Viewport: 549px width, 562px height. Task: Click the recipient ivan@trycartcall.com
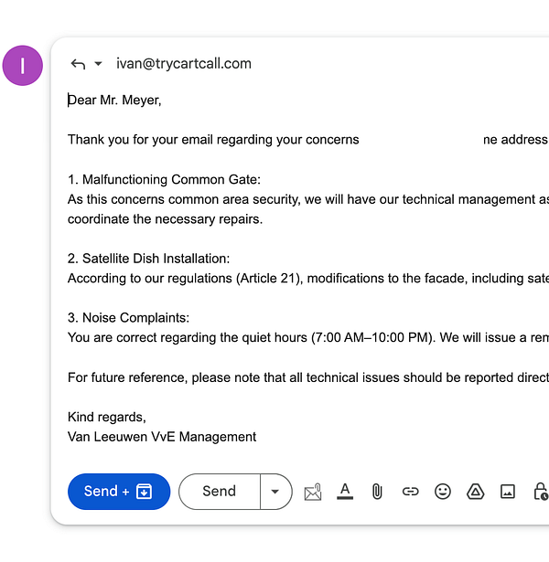(x=184, y=63)
